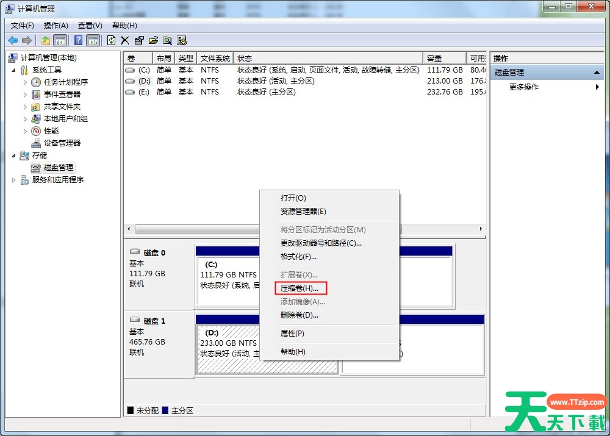
Task: Toggle the show/hide action pane toolbar icon
Action: [93, 40]
